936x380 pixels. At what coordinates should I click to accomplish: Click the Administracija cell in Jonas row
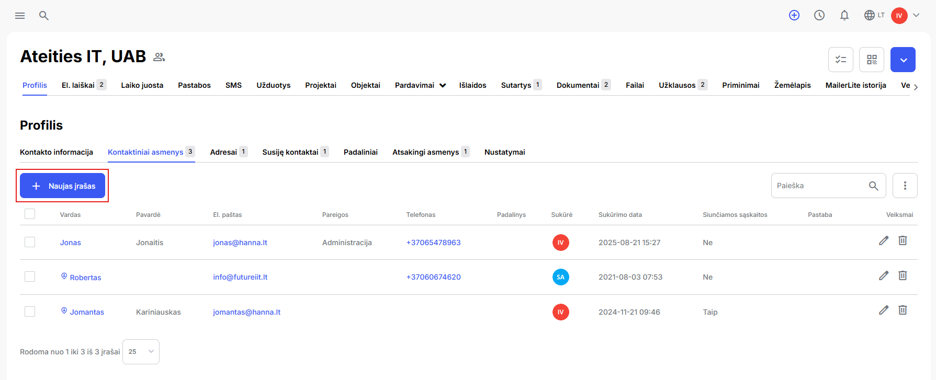point(347,243)
